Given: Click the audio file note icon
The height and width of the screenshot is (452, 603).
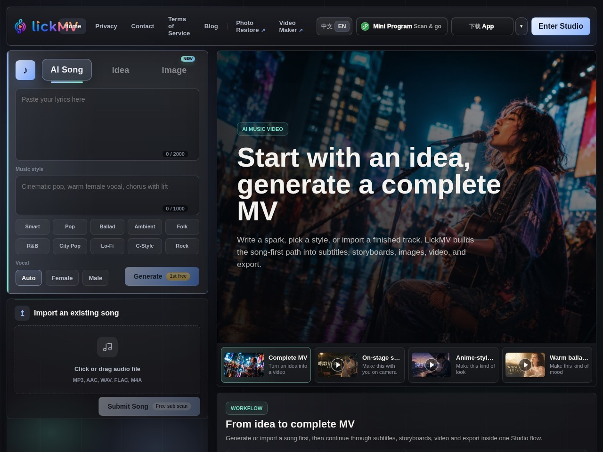Looking at the screenshot, I should [107, 347].
